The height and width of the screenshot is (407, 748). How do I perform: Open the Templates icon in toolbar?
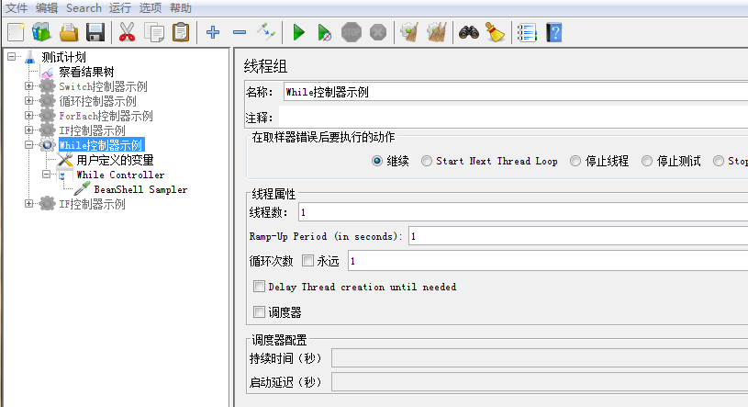[x=41, y=32]
